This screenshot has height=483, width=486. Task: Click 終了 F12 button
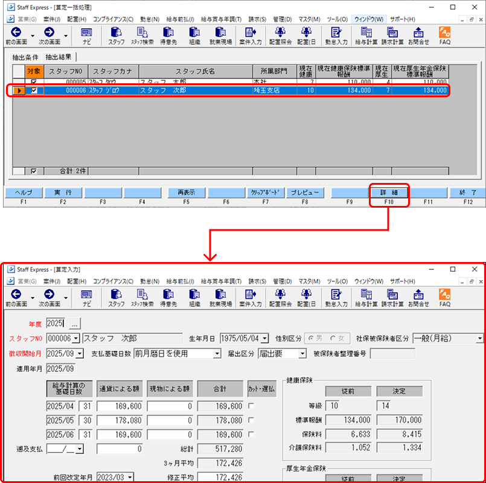click(468, 193)
